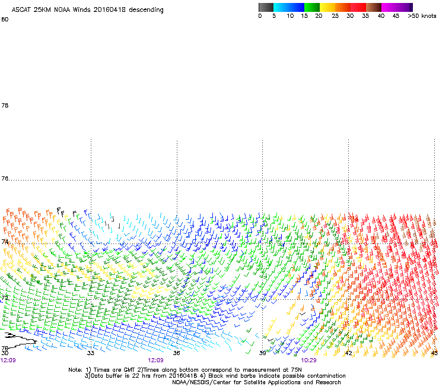Click the latitude axis label '78'
439x386 pixels.
(x=5, y=105)
